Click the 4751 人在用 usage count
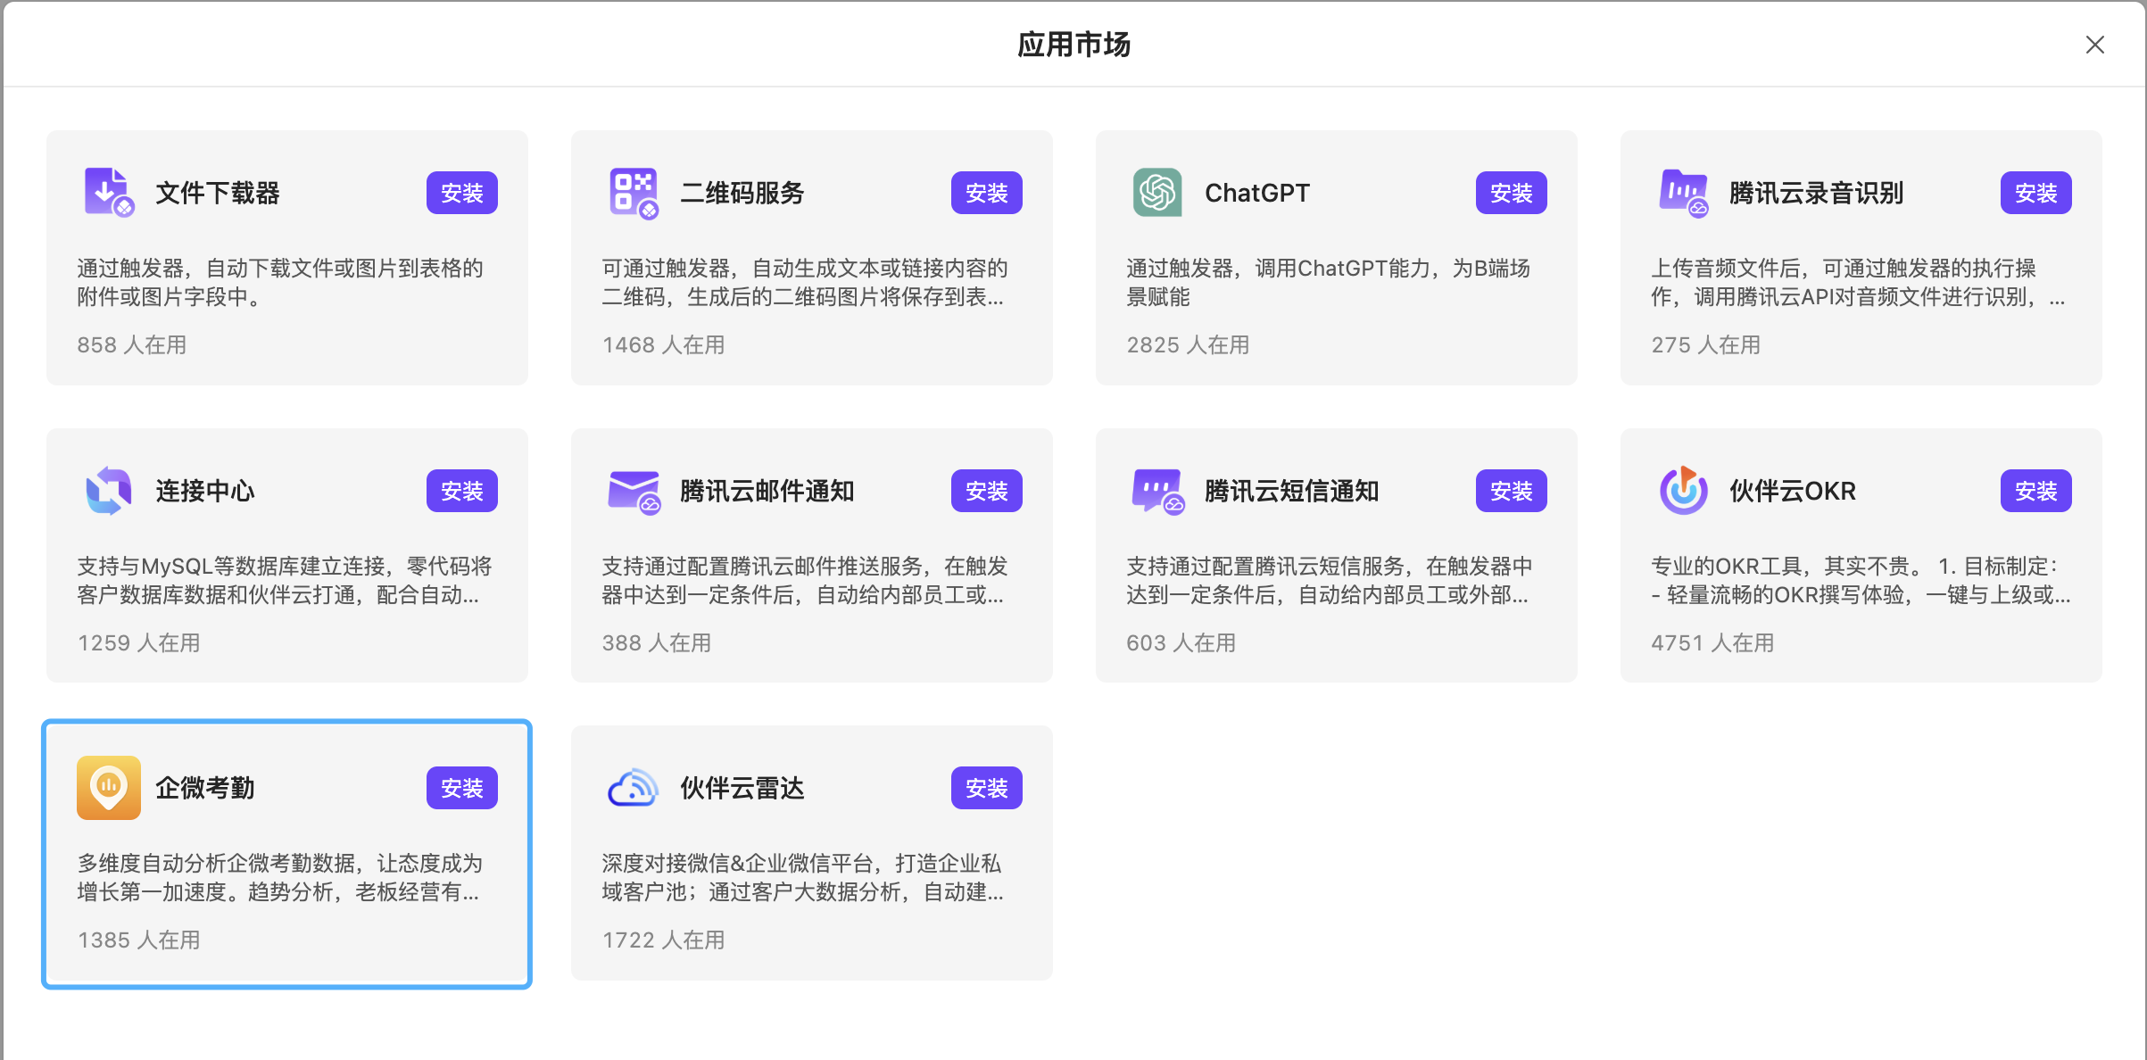This screenshot has height=1060, width=2147. 1712,643
